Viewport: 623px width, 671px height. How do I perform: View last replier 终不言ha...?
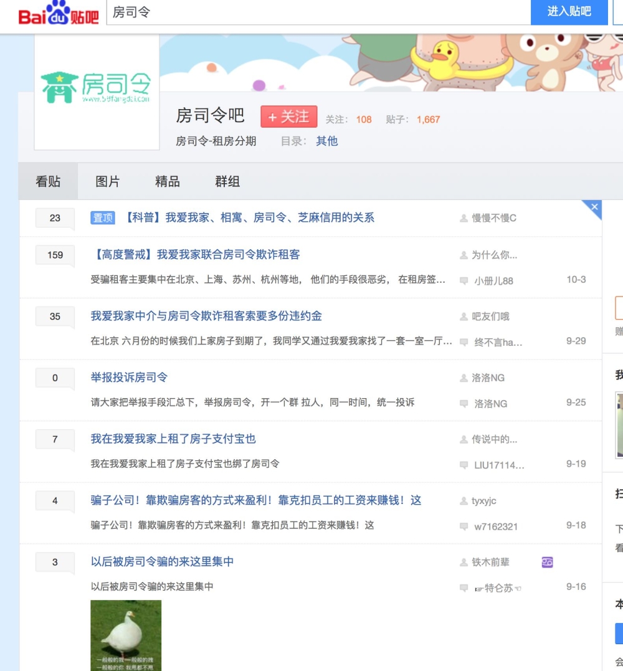pos(498,343)
